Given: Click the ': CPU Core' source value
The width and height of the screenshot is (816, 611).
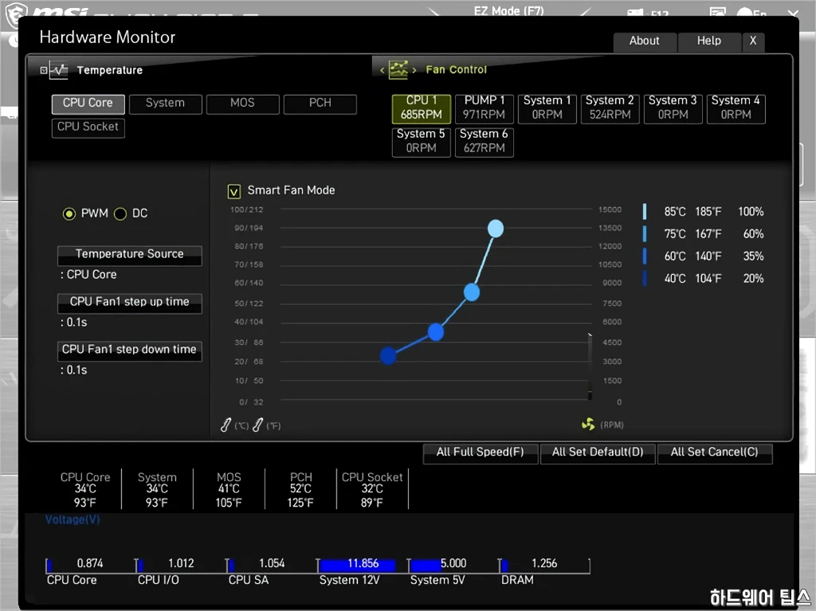Looking at the screenshot, I should 88,275.
